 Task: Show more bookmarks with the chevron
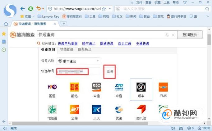[x=208, y=16]
